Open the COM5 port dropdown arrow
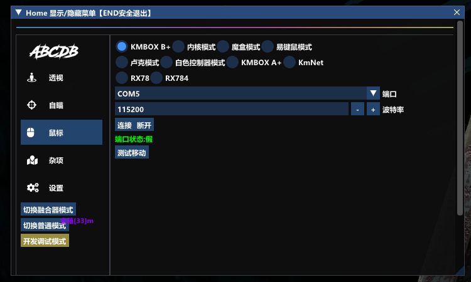 coord(374,93)
